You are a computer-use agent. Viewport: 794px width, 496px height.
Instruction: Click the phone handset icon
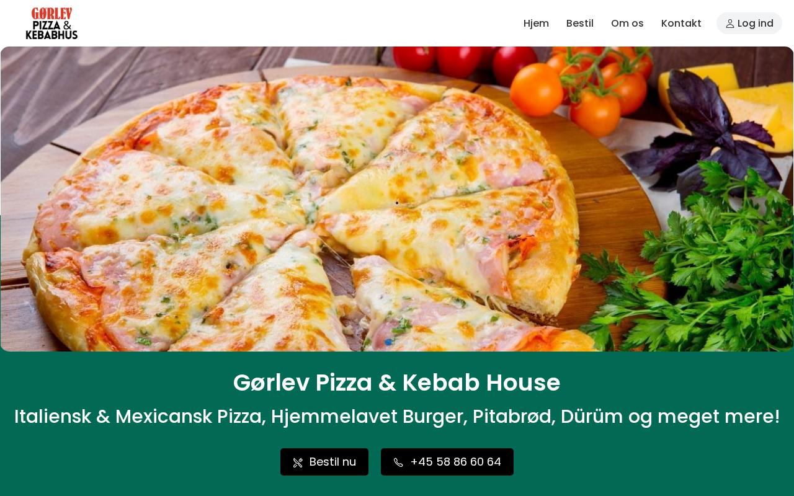point(398,463)
